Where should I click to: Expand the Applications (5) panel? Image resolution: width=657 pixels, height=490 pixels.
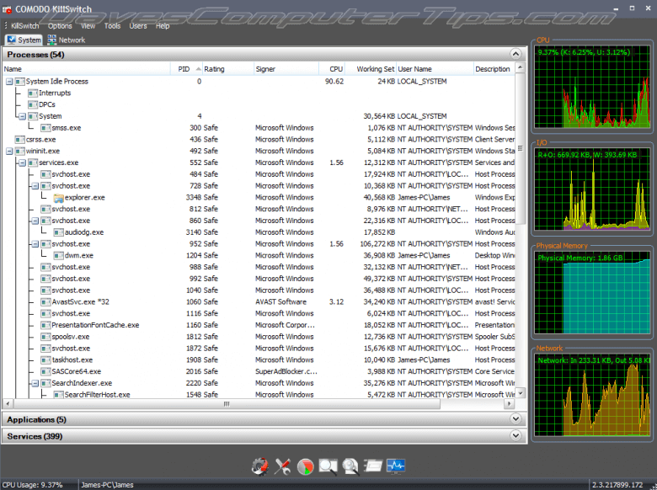coord(515,418)
